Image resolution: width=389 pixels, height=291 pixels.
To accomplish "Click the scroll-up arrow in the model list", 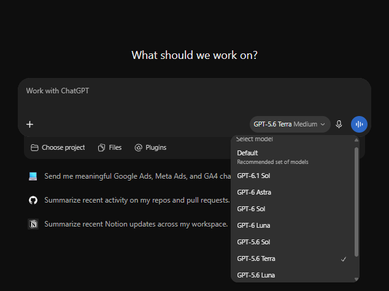I will click(356, 140).
